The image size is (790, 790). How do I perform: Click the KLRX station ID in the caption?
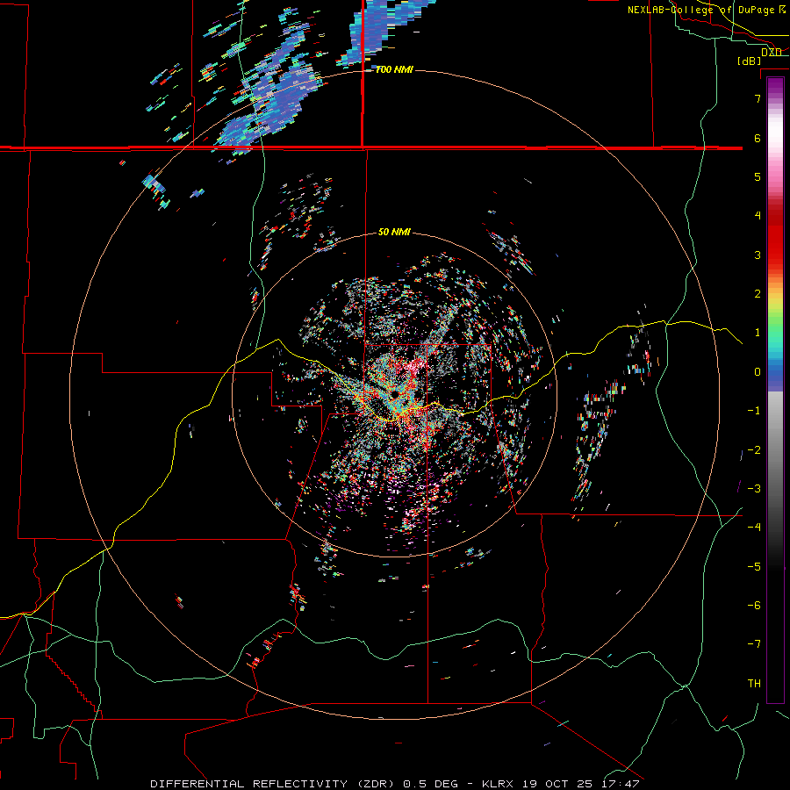[x=498, y=784]
